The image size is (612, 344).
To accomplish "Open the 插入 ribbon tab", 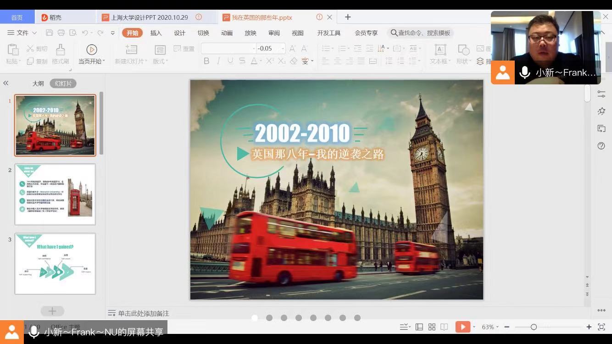I will 156,33.
